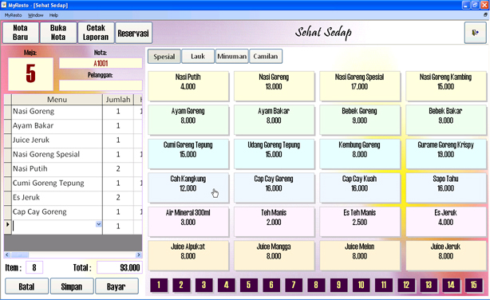The image size is (490, 300).
Task: Select the Cah Kangkung tile
Action: 188,187
